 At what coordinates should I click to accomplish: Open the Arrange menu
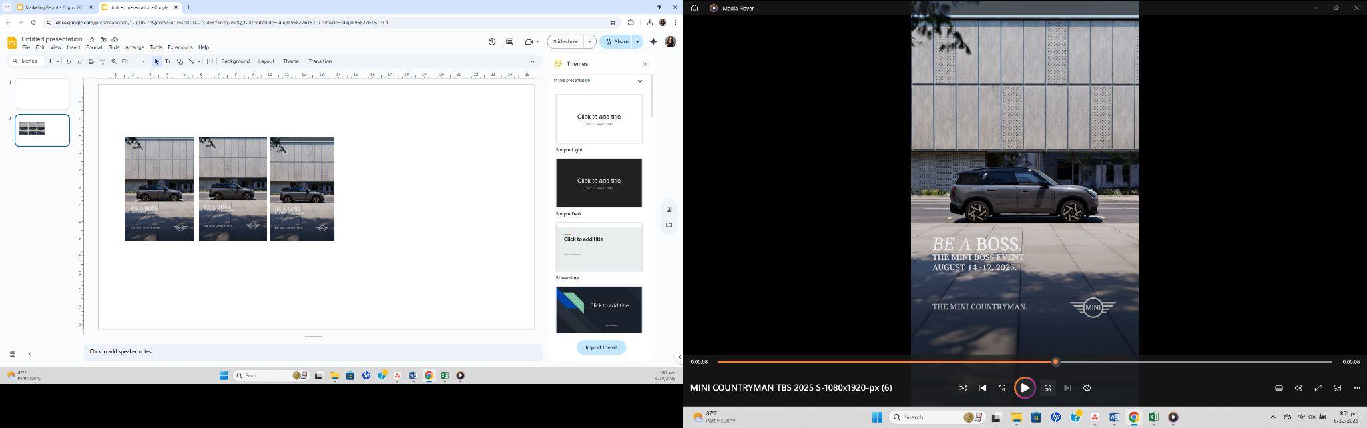coord(135,47)
